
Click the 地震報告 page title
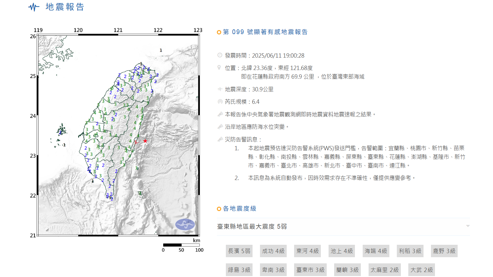[65, 7]
